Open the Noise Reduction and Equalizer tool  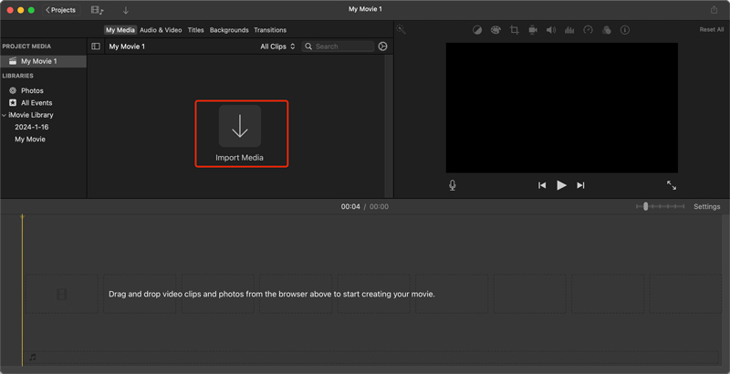point(569,30)
